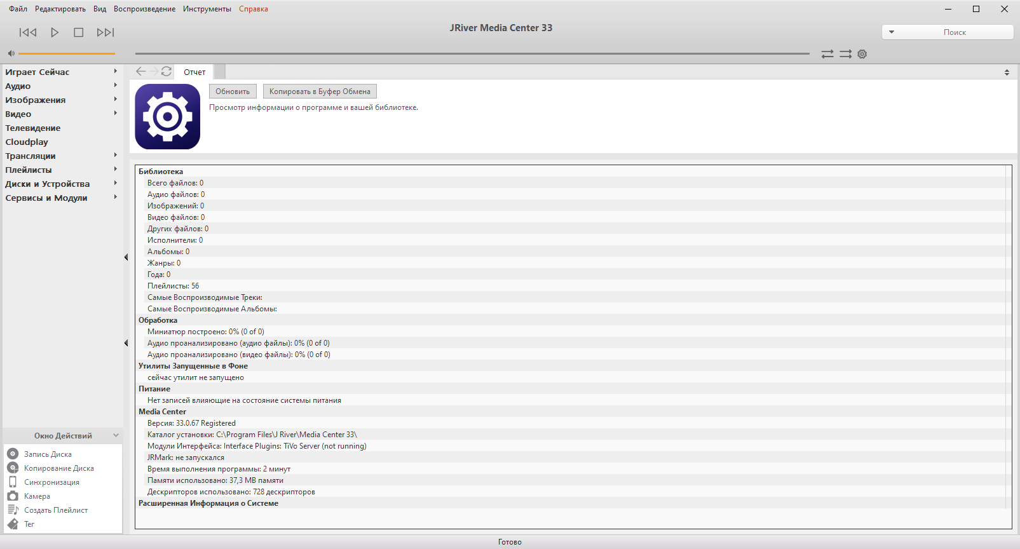This screenshot has width=1020, height=549.
Task: Toggle repeat mode icon
Action: click(x=827, y=54)
